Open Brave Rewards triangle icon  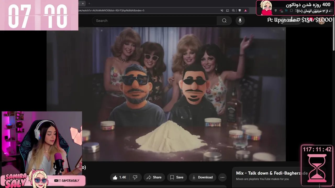245,10
